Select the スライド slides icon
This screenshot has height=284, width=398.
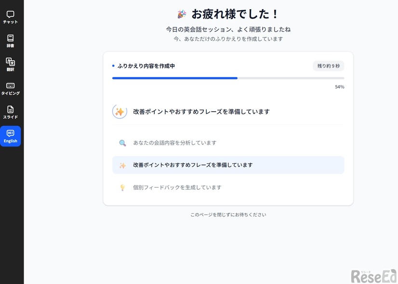click(10, 111)
